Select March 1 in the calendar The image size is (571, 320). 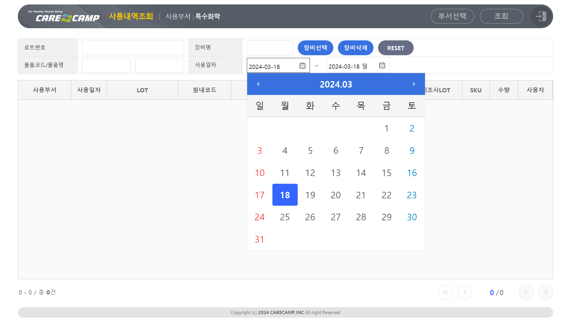387,128
